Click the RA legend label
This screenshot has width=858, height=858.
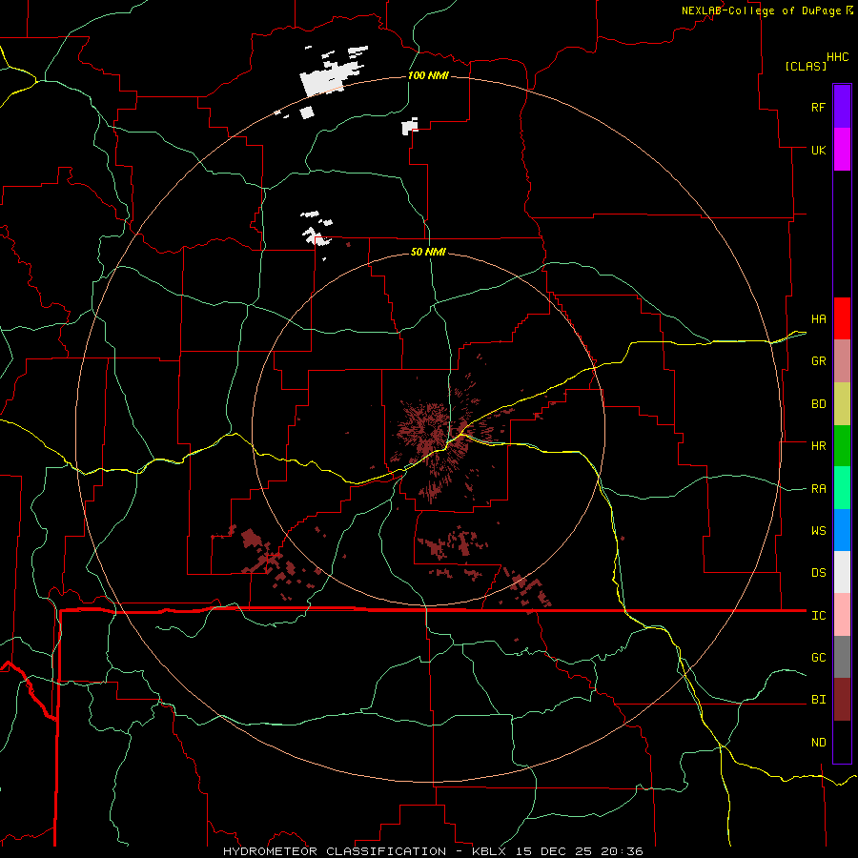click(x=818, y=489)
